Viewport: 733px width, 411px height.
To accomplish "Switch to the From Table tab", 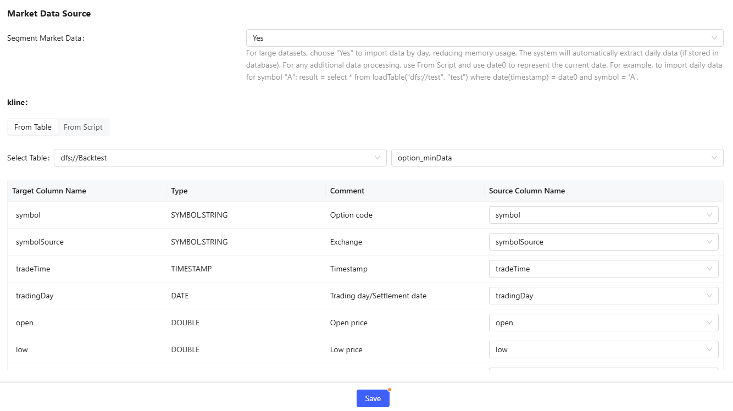I will [33, 127].
